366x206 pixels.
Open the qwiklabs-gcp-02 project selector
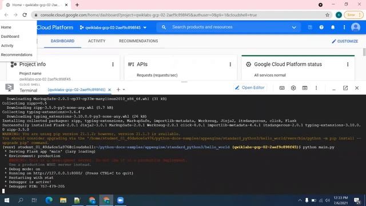[x=113, y=27]
